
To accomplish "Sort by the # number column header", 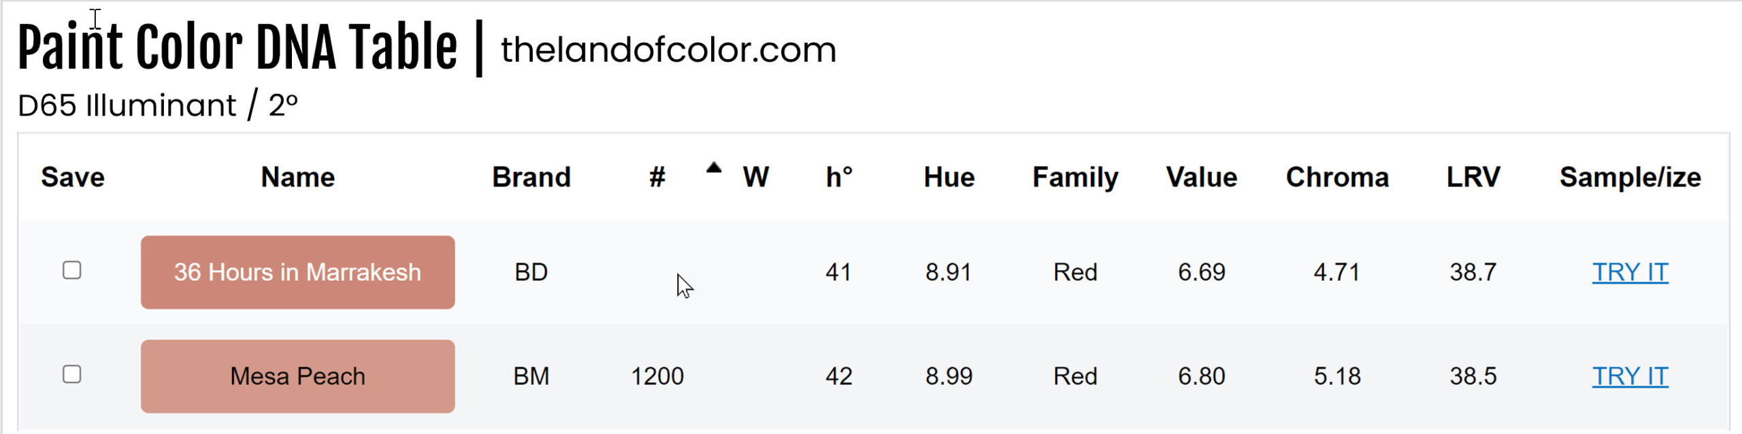I will point(657,178).
